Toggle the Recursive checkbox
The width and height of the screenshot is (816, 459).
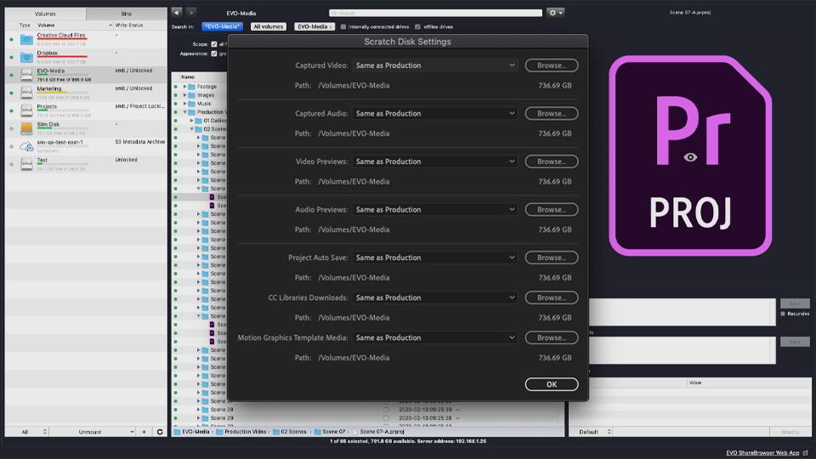(x=783, y=314)
